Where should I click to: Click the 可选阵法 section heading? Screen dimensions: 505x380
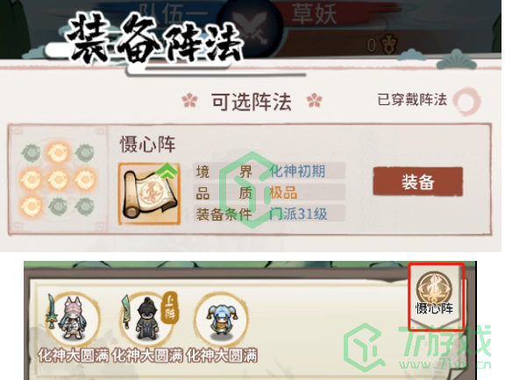(252, 102)
